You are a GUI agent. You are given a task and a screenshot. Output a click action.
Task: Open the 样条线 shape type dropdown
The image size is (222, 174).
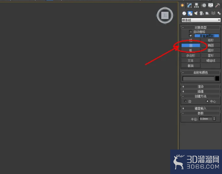click(x=201, y=20)
